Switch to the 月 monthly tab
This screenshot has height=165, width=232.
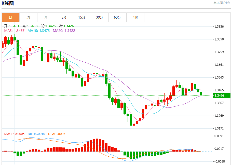(46, 17)
